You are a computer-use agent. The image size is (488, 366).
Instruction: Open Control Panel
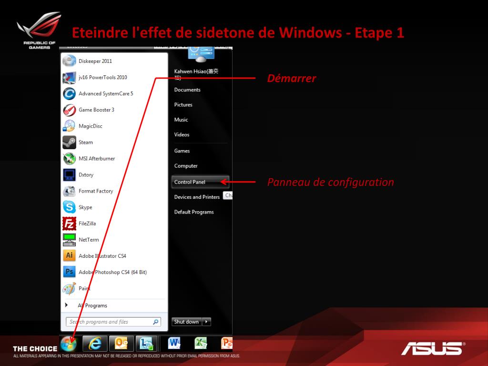tap(200, 182)
